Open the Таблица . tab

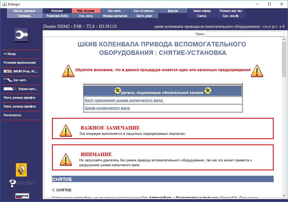25,16
